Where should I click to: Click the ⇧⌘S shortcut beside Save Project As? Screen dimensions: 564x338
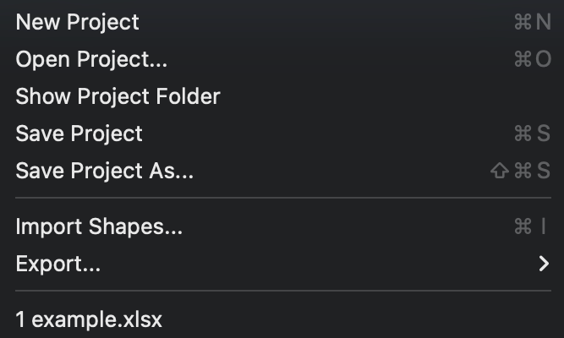tap(521, 171)
